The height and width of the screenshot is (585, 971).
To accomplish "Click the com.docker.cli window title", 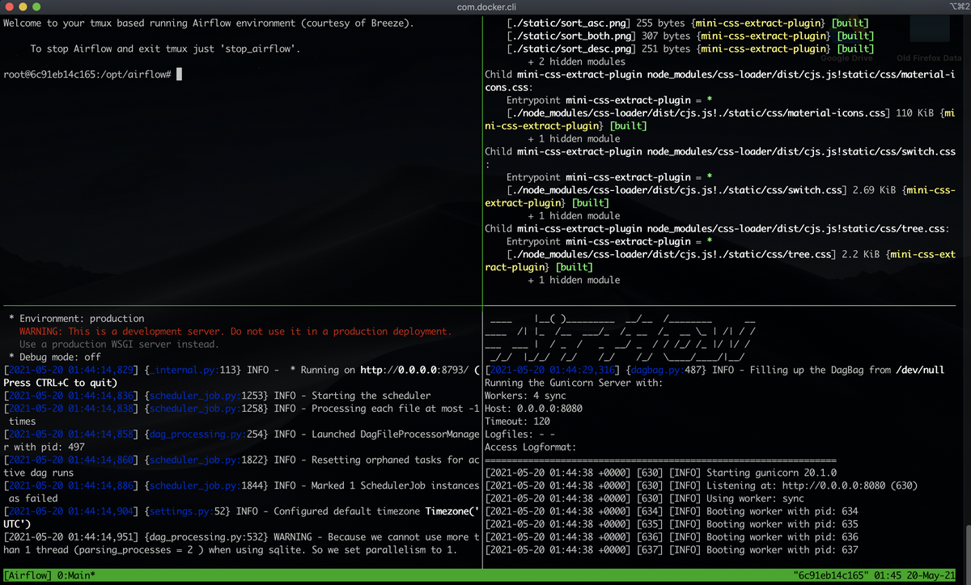I will (485, 7).
